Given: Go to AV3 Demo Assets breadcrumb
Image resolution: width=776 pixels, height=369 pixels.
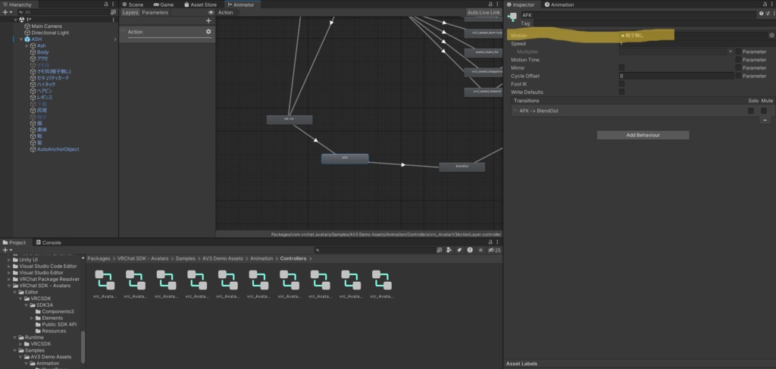Looking at the screenshot, I should point(223,258).
